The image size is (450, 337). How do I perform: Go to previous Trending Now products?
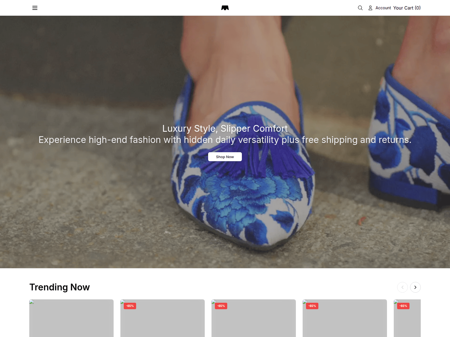click(402, 287)
